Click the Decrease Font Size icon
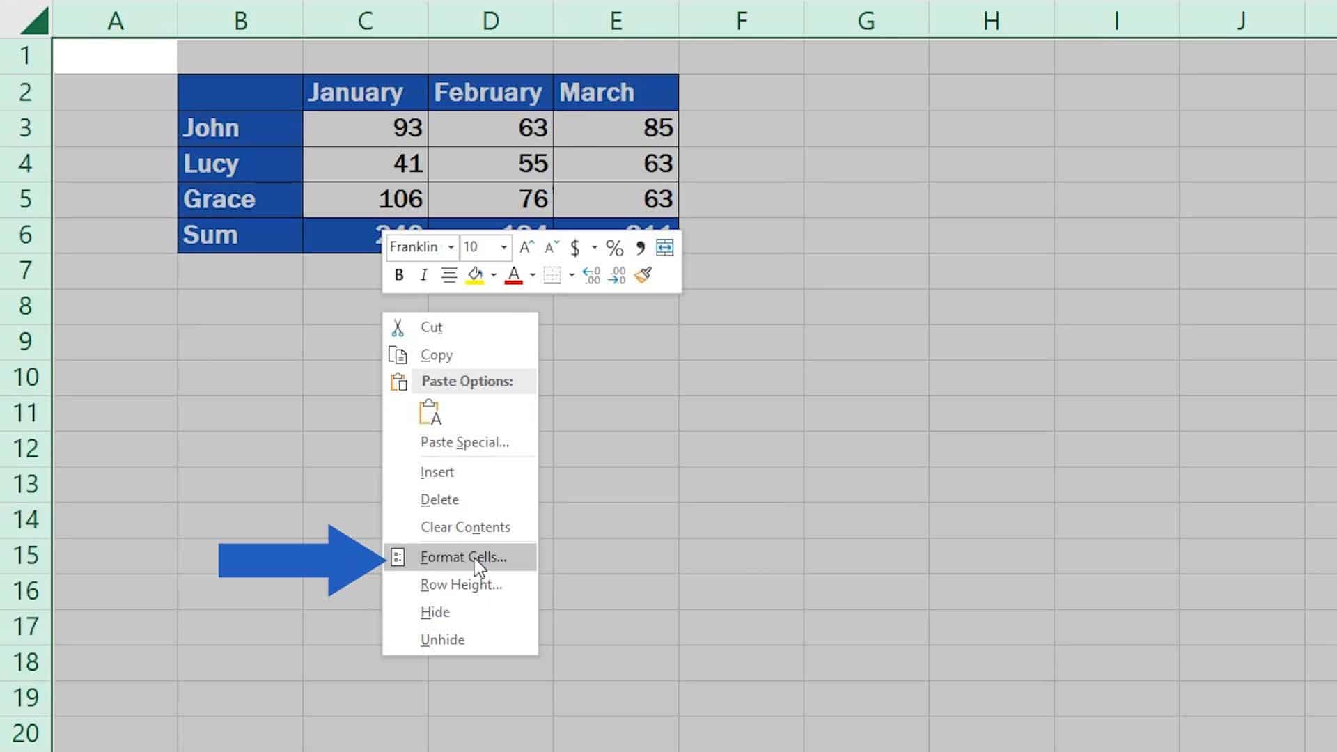 [x=552, y=248]
